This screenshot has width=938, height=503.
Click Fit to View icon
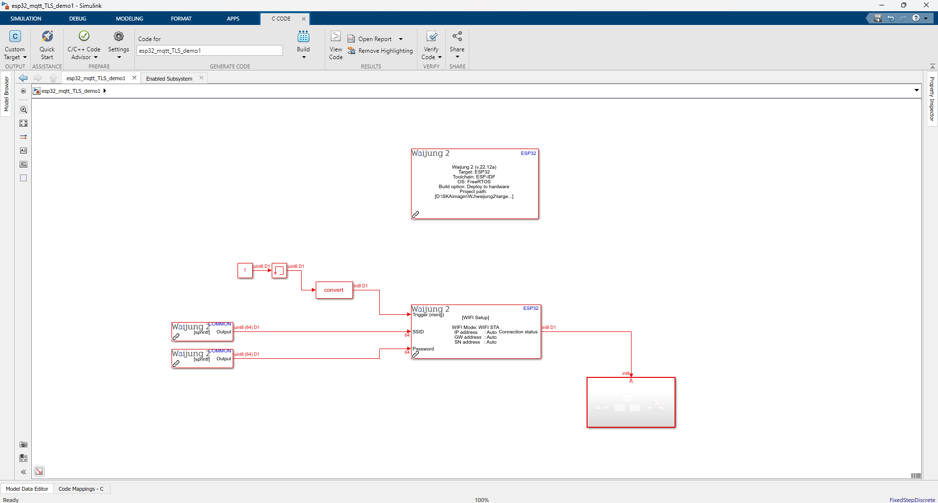23,123
